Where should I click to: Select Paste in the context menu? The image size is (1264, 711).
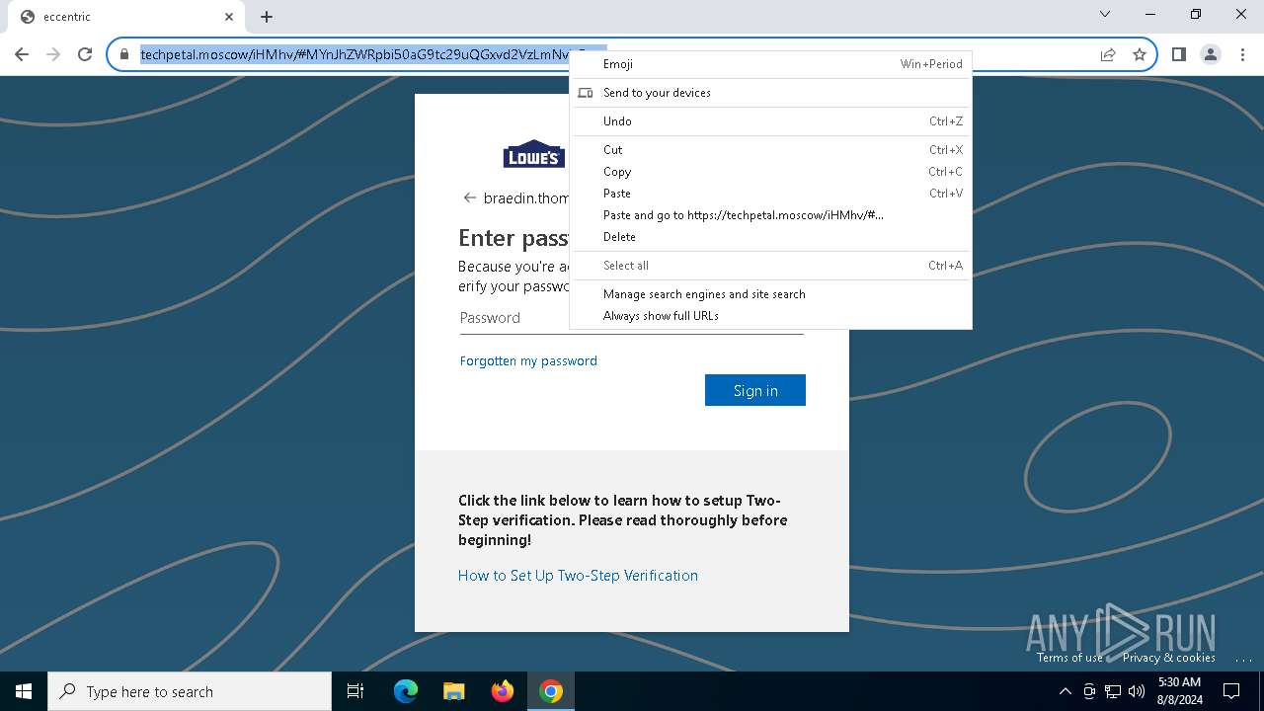pyautogui.click(x=771, y=194)
